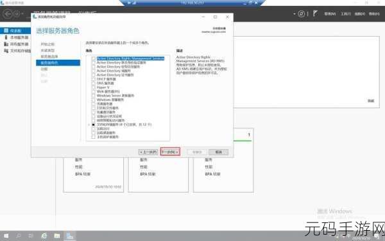Image resolution: width=385 pixels, height=241 pixels.
Task: Go to 安装类型 wizard step
Action: coord(47,50)
